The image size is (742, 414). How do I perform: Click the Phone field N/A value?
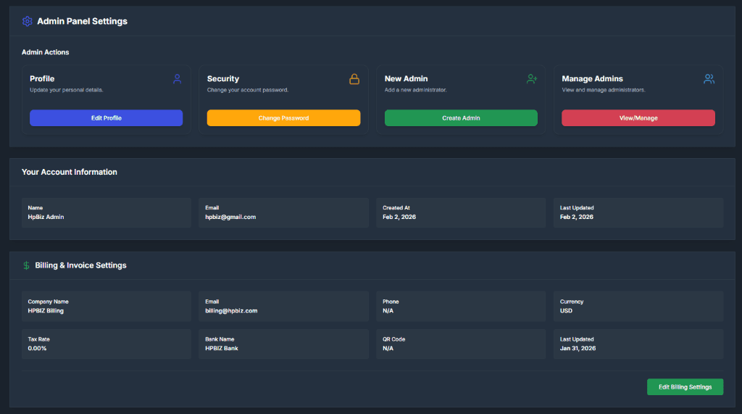388,311
